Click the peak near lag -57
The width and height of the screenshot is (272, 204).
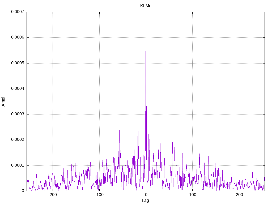(119, 131)
